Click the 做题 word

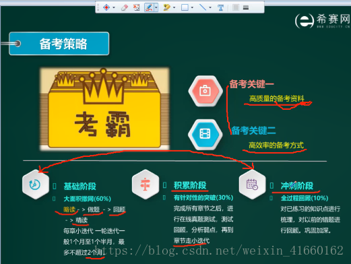(x=94, y=209)
